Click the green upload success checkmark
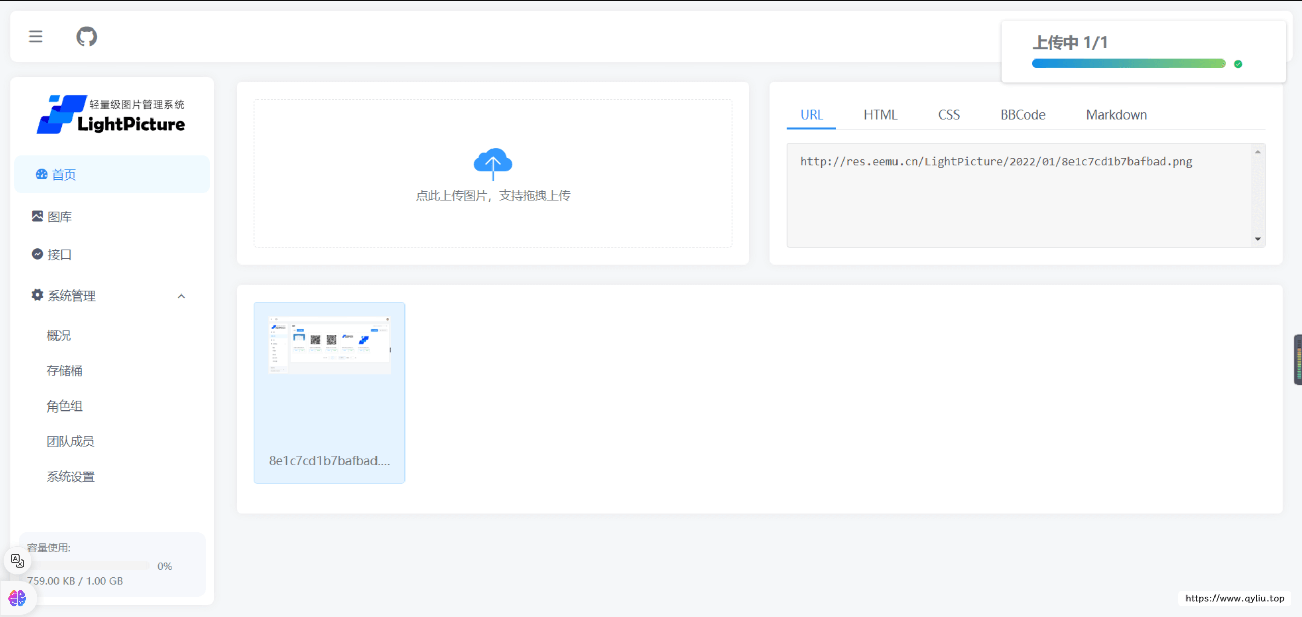1302x617 pixels. [1238, 64]
